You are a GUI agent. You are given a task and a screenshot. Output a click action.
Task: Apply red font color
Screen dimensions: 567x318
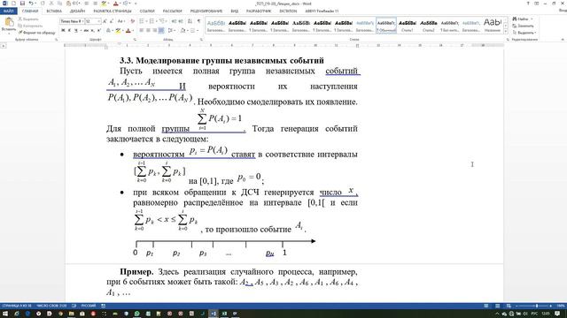(128, 31)
